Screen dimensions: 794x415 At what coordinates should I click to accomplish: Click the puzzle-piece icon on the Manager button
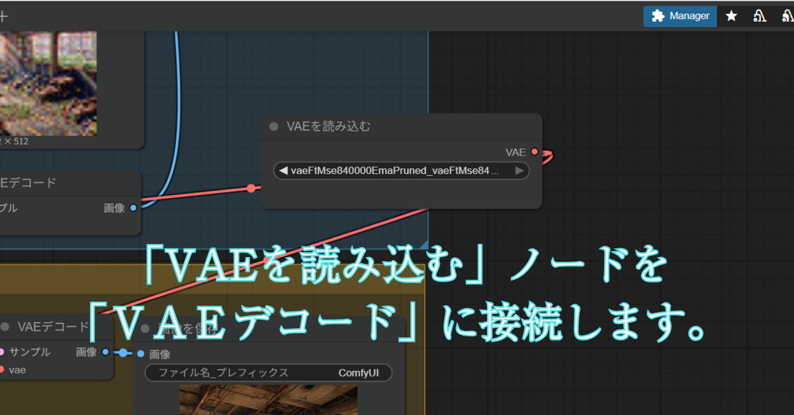point(658,16)
